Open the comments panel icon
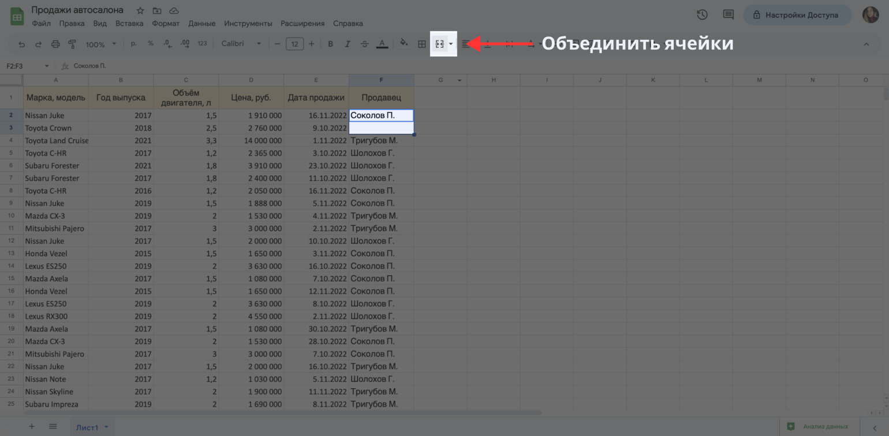 pyautogui.click(x=728, y=15)
